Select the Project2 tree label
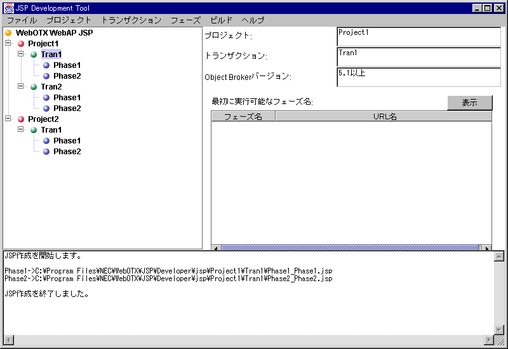 [x=43, y=119]
